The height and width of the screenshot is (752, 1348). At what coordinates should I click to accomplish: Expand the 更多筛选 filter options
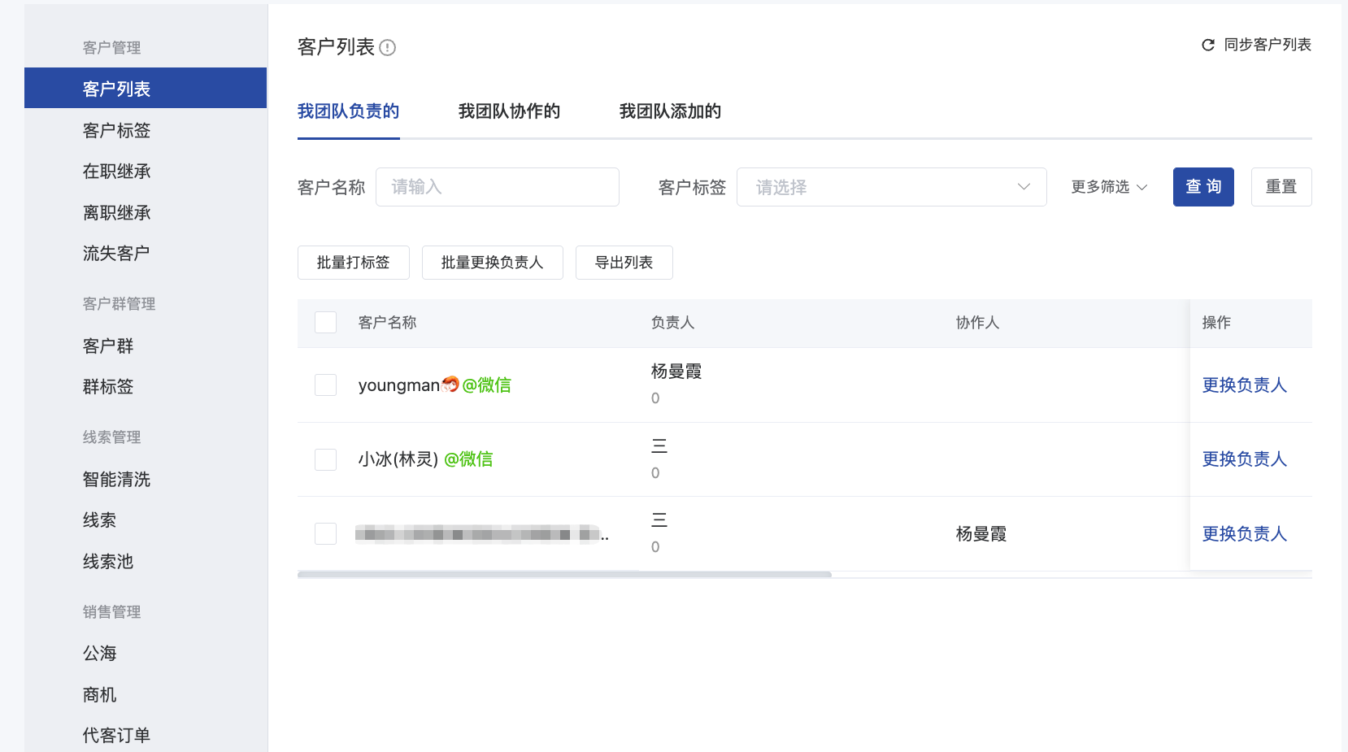(x=1109, y=187)
